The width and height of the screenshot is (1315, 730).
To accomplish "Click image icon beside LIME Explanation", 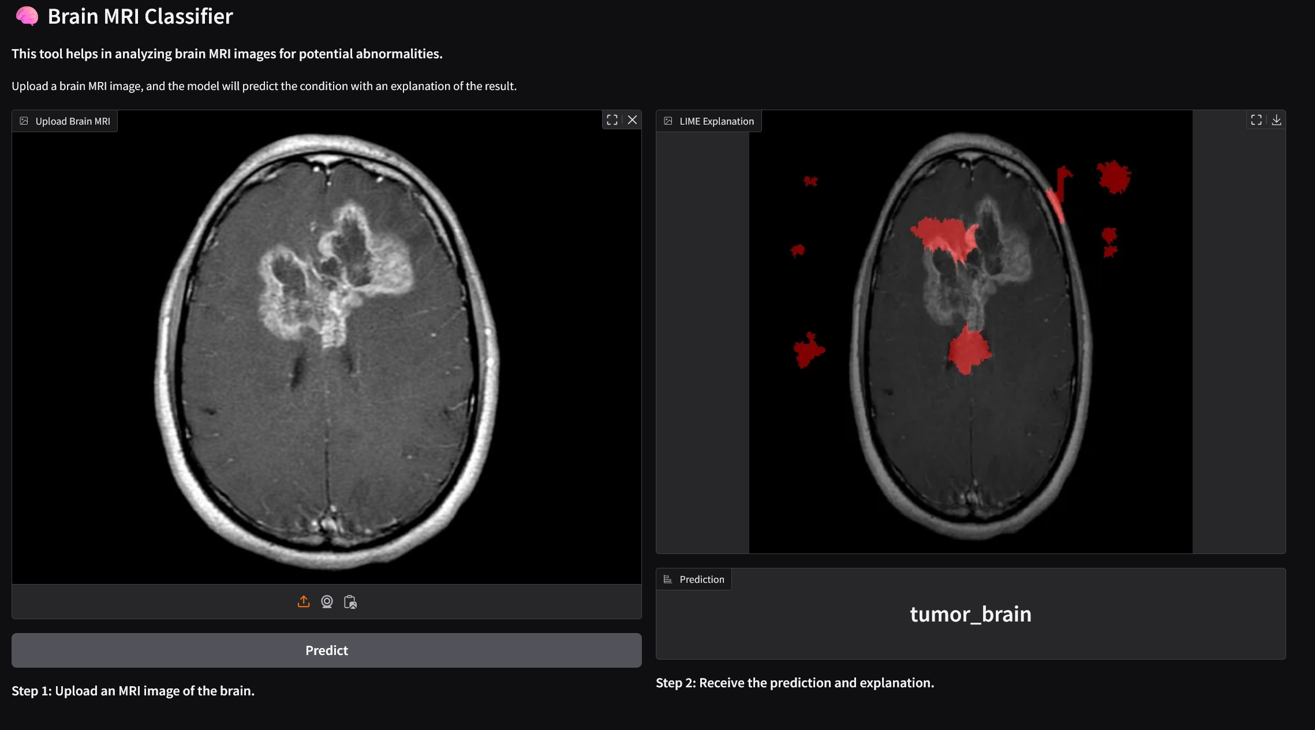I will pyautogui.click(x=668, y=121).
